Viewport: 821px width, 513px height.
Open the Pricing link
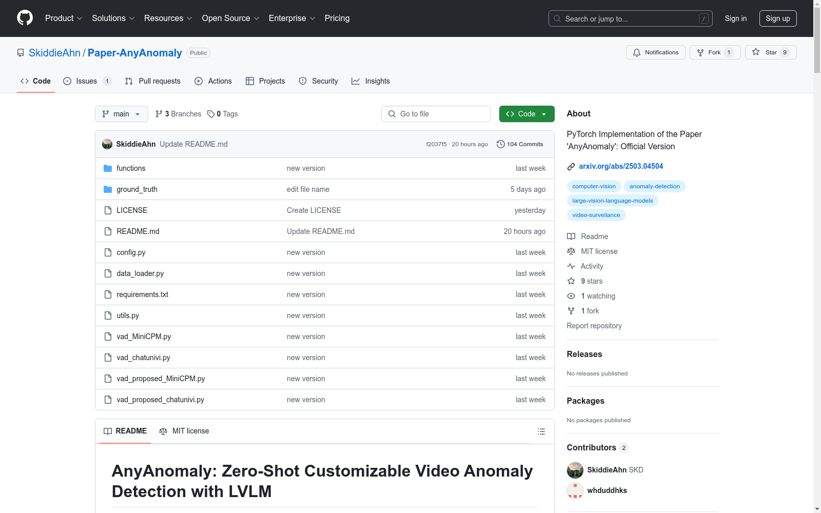[337, 18]
